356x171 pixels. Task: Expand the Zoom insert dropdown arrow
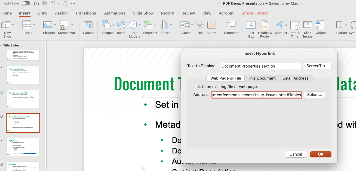click(x=192, y=25)
